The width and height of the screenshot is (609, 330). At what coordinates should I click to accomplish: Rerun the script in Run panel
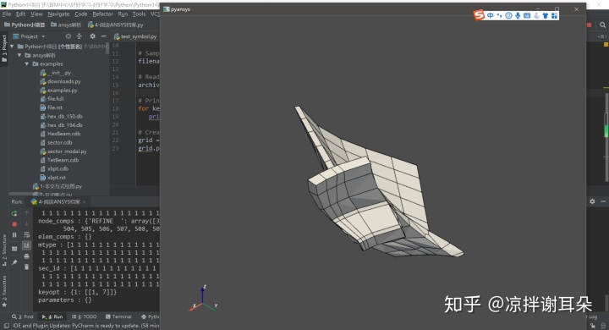click(x=14, y=213)
